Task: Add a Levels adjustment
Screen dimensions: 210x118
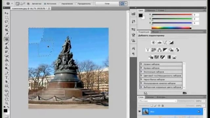Action: (159, 43)
